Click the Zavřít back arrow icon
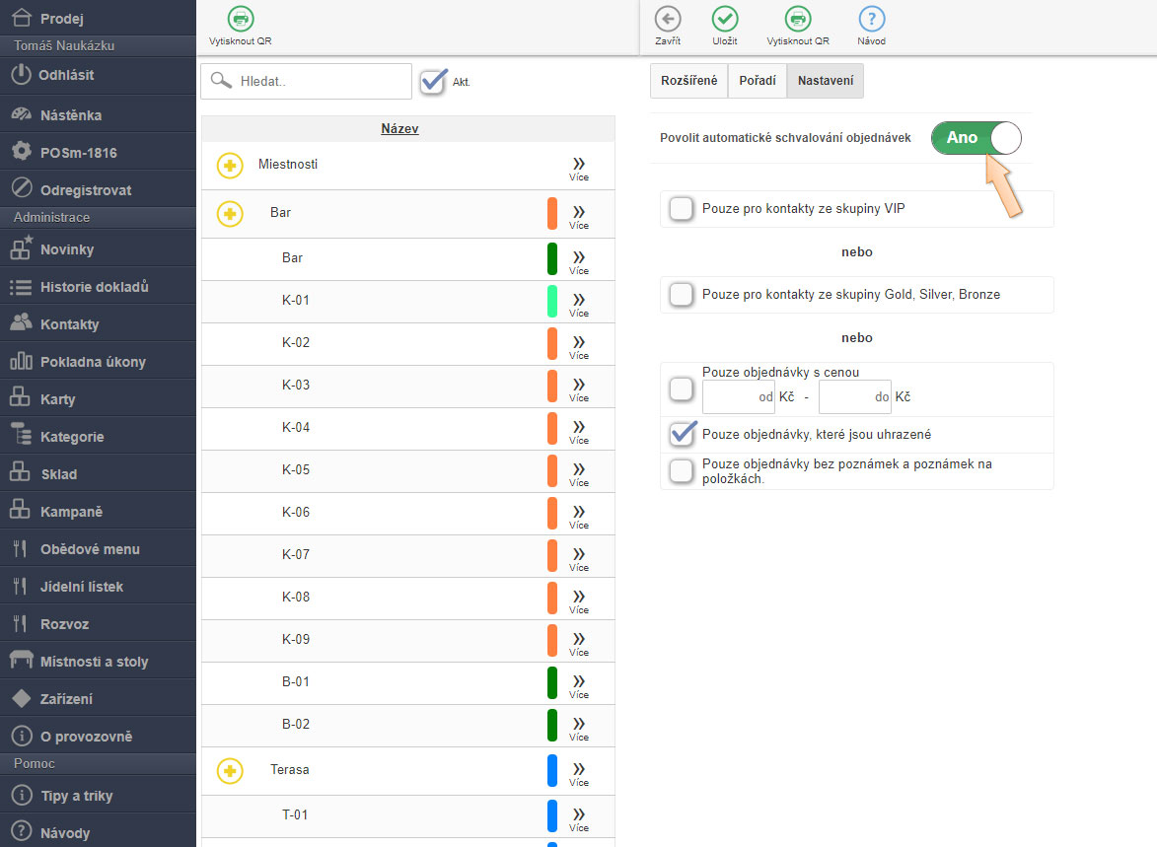 (668, 19)
